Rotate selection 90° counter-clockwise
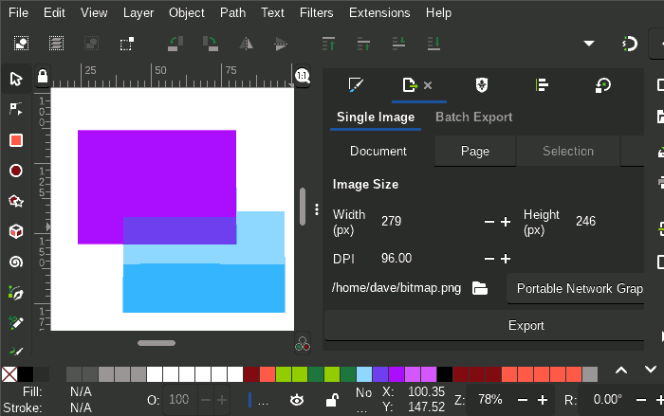This screenshot has width=664, height=416. [x=175, y=44]
